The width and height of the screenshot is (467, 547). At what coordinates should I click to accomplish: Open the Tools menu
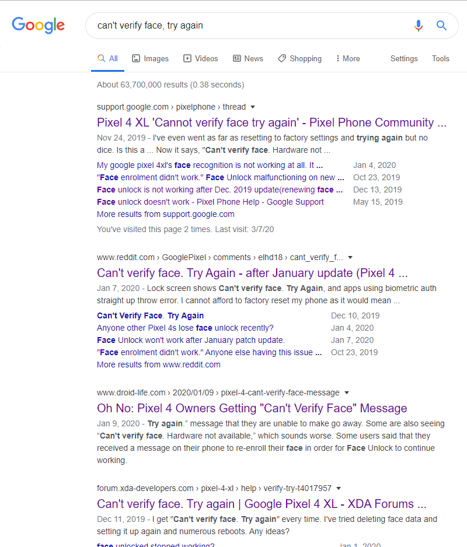(x=441, y=58)
